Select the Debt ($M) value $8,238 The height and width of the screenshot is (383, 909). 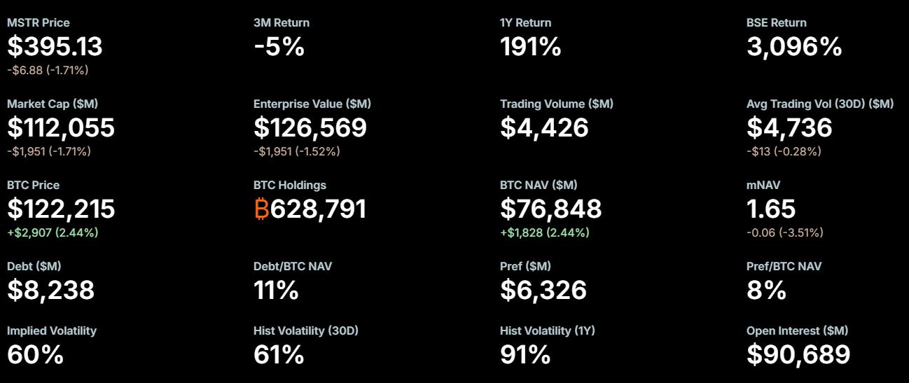click(x=50, y=291)
